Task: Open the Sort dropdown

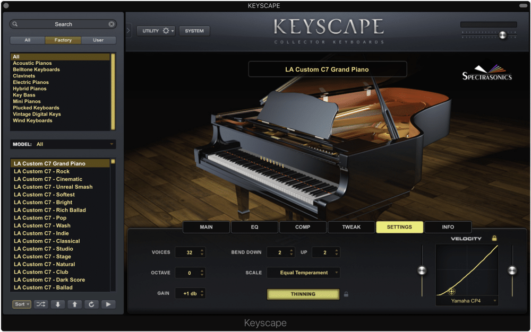Action: click(22, 304)
